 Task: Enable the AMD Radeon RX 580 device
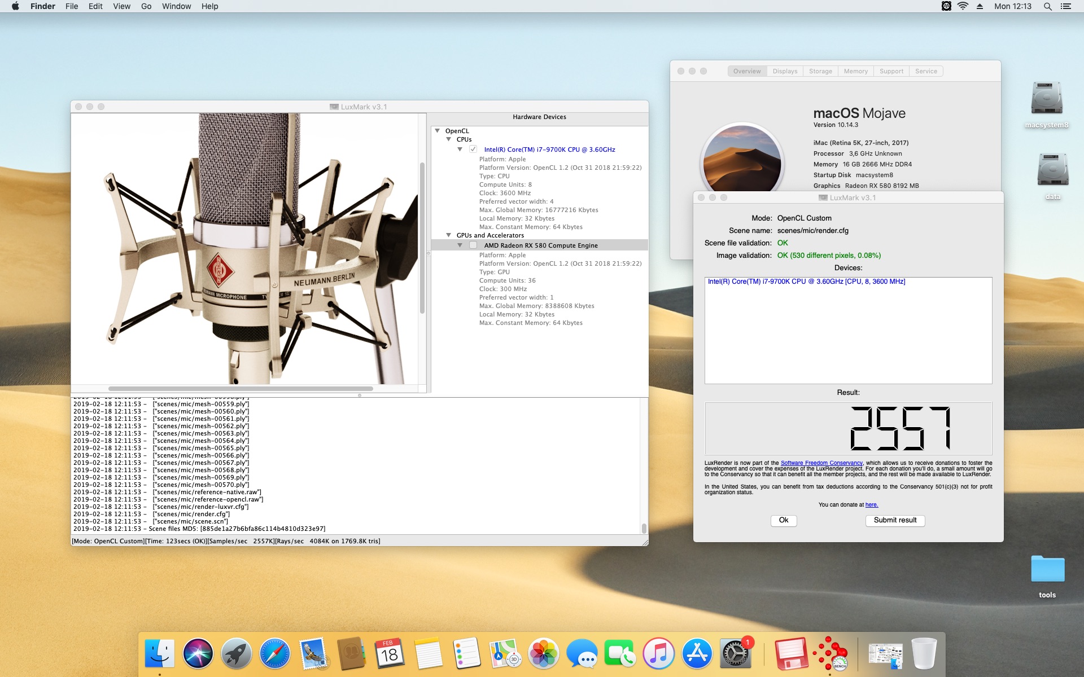473,245
